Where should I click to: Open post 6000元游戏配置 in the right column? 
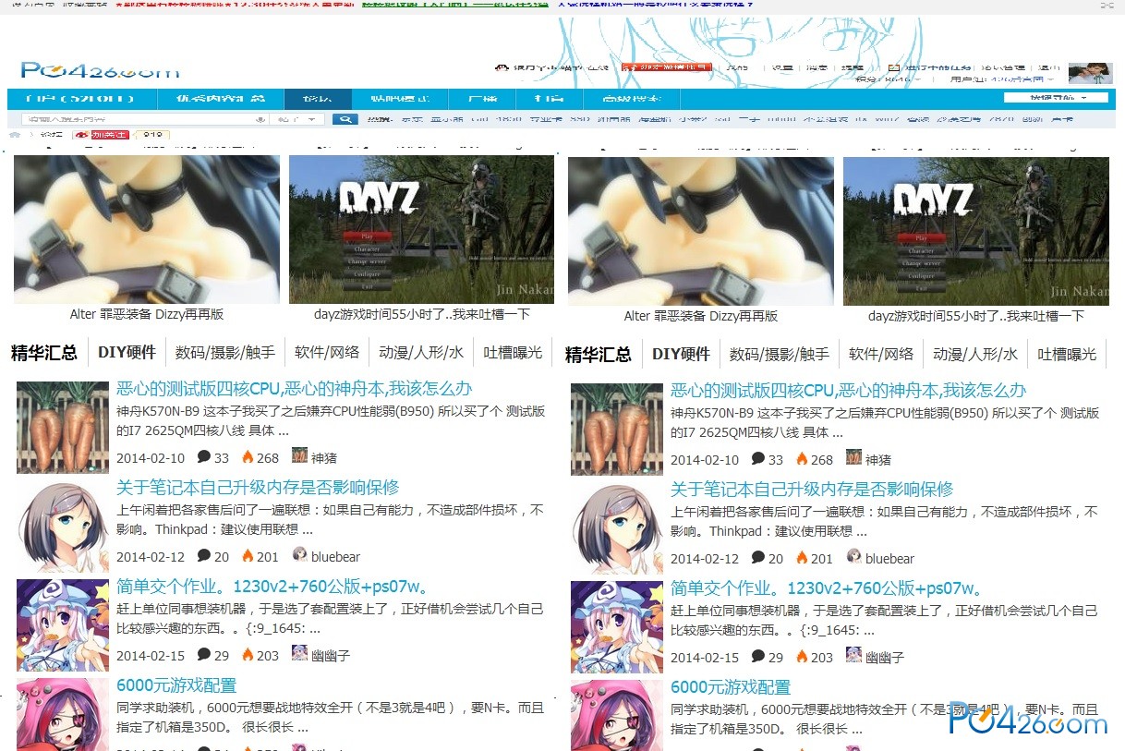coord(731,686)
